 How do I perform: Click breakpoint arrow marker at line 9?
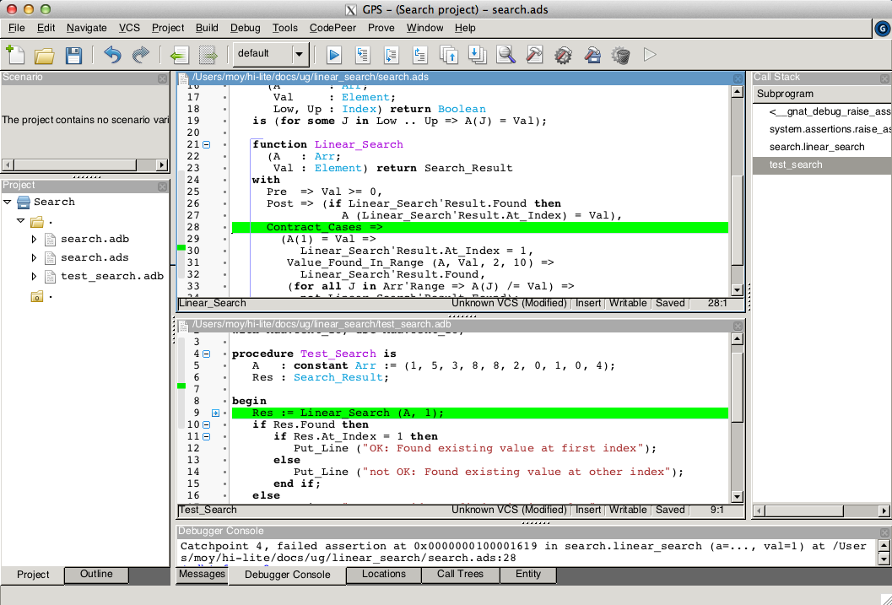click(215, 413)
